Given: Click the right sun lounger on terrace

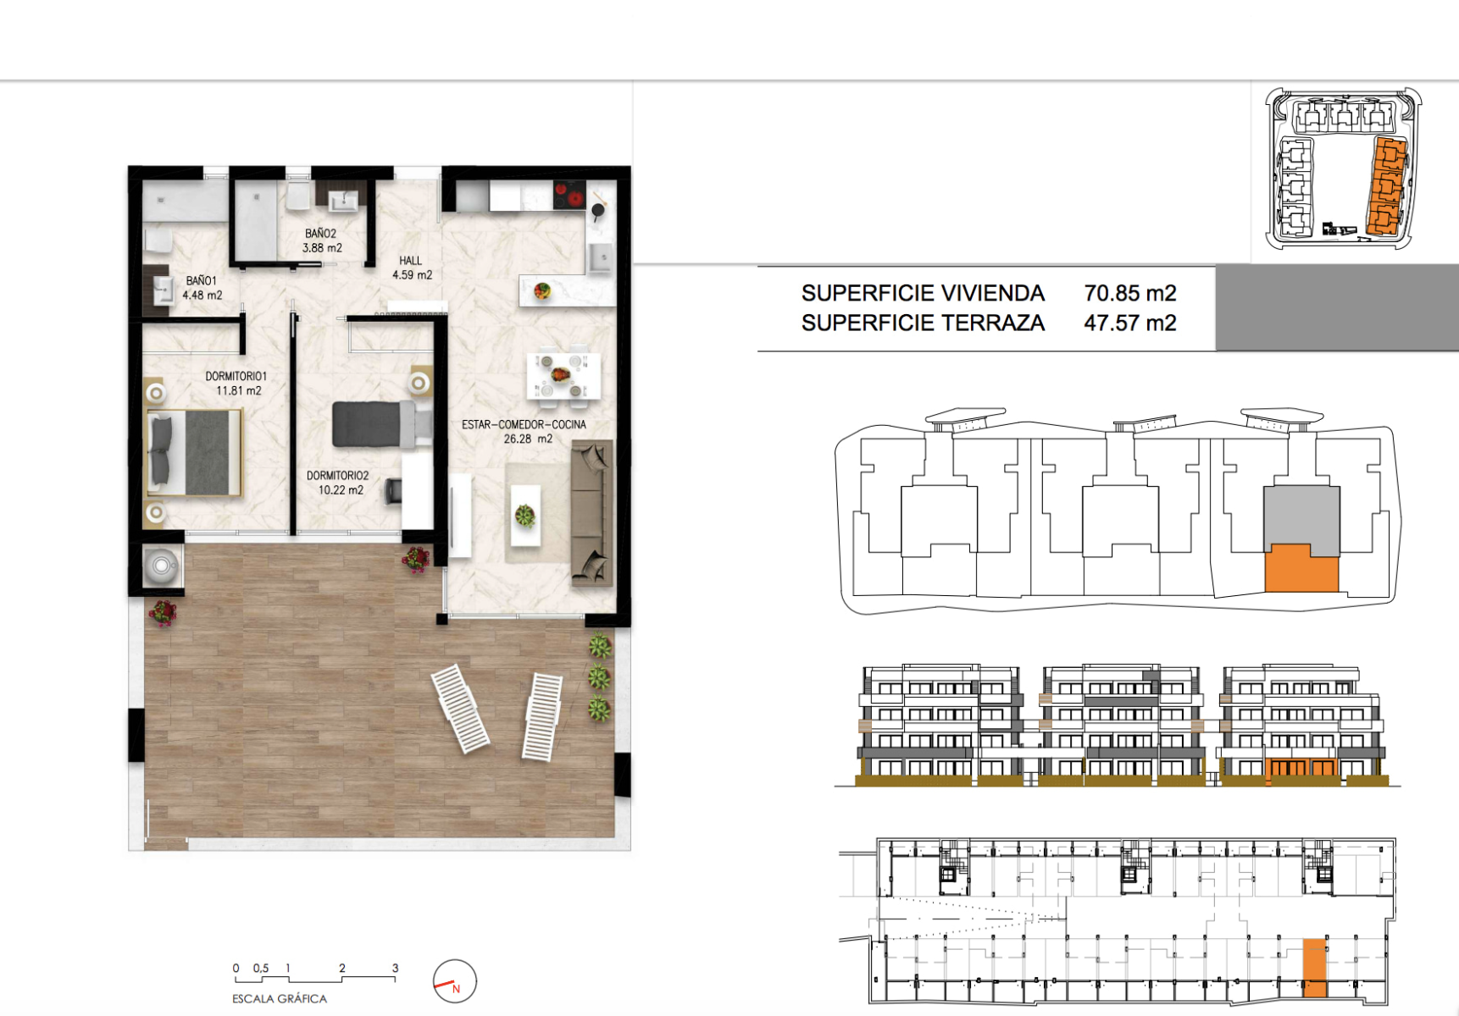Looking at the screenshot, I should pos(541,716).
